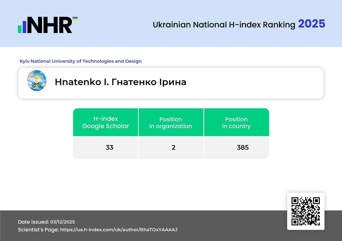Click the Ukrainian National H-index Ranking title
Image resolution: width=342 pixels, height=241 pixels.
[224, 25]
